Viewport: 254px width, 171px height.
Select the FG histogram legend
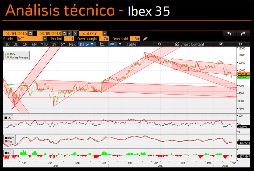click(8, 153)
